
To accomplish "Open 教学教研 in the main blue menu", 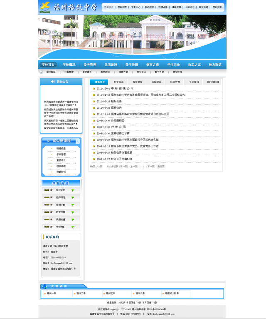I will [132, 65].
